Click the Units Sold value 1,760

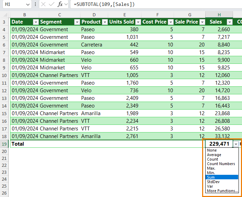click(x=124, y=83)
